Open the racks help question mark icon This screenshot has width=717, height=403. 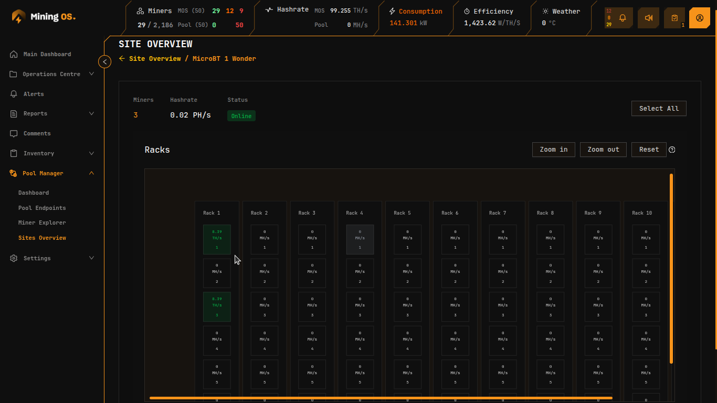point(672,150)
